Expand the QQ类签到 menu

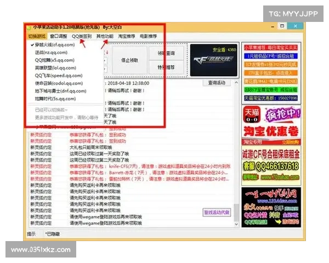coord(82,36)
